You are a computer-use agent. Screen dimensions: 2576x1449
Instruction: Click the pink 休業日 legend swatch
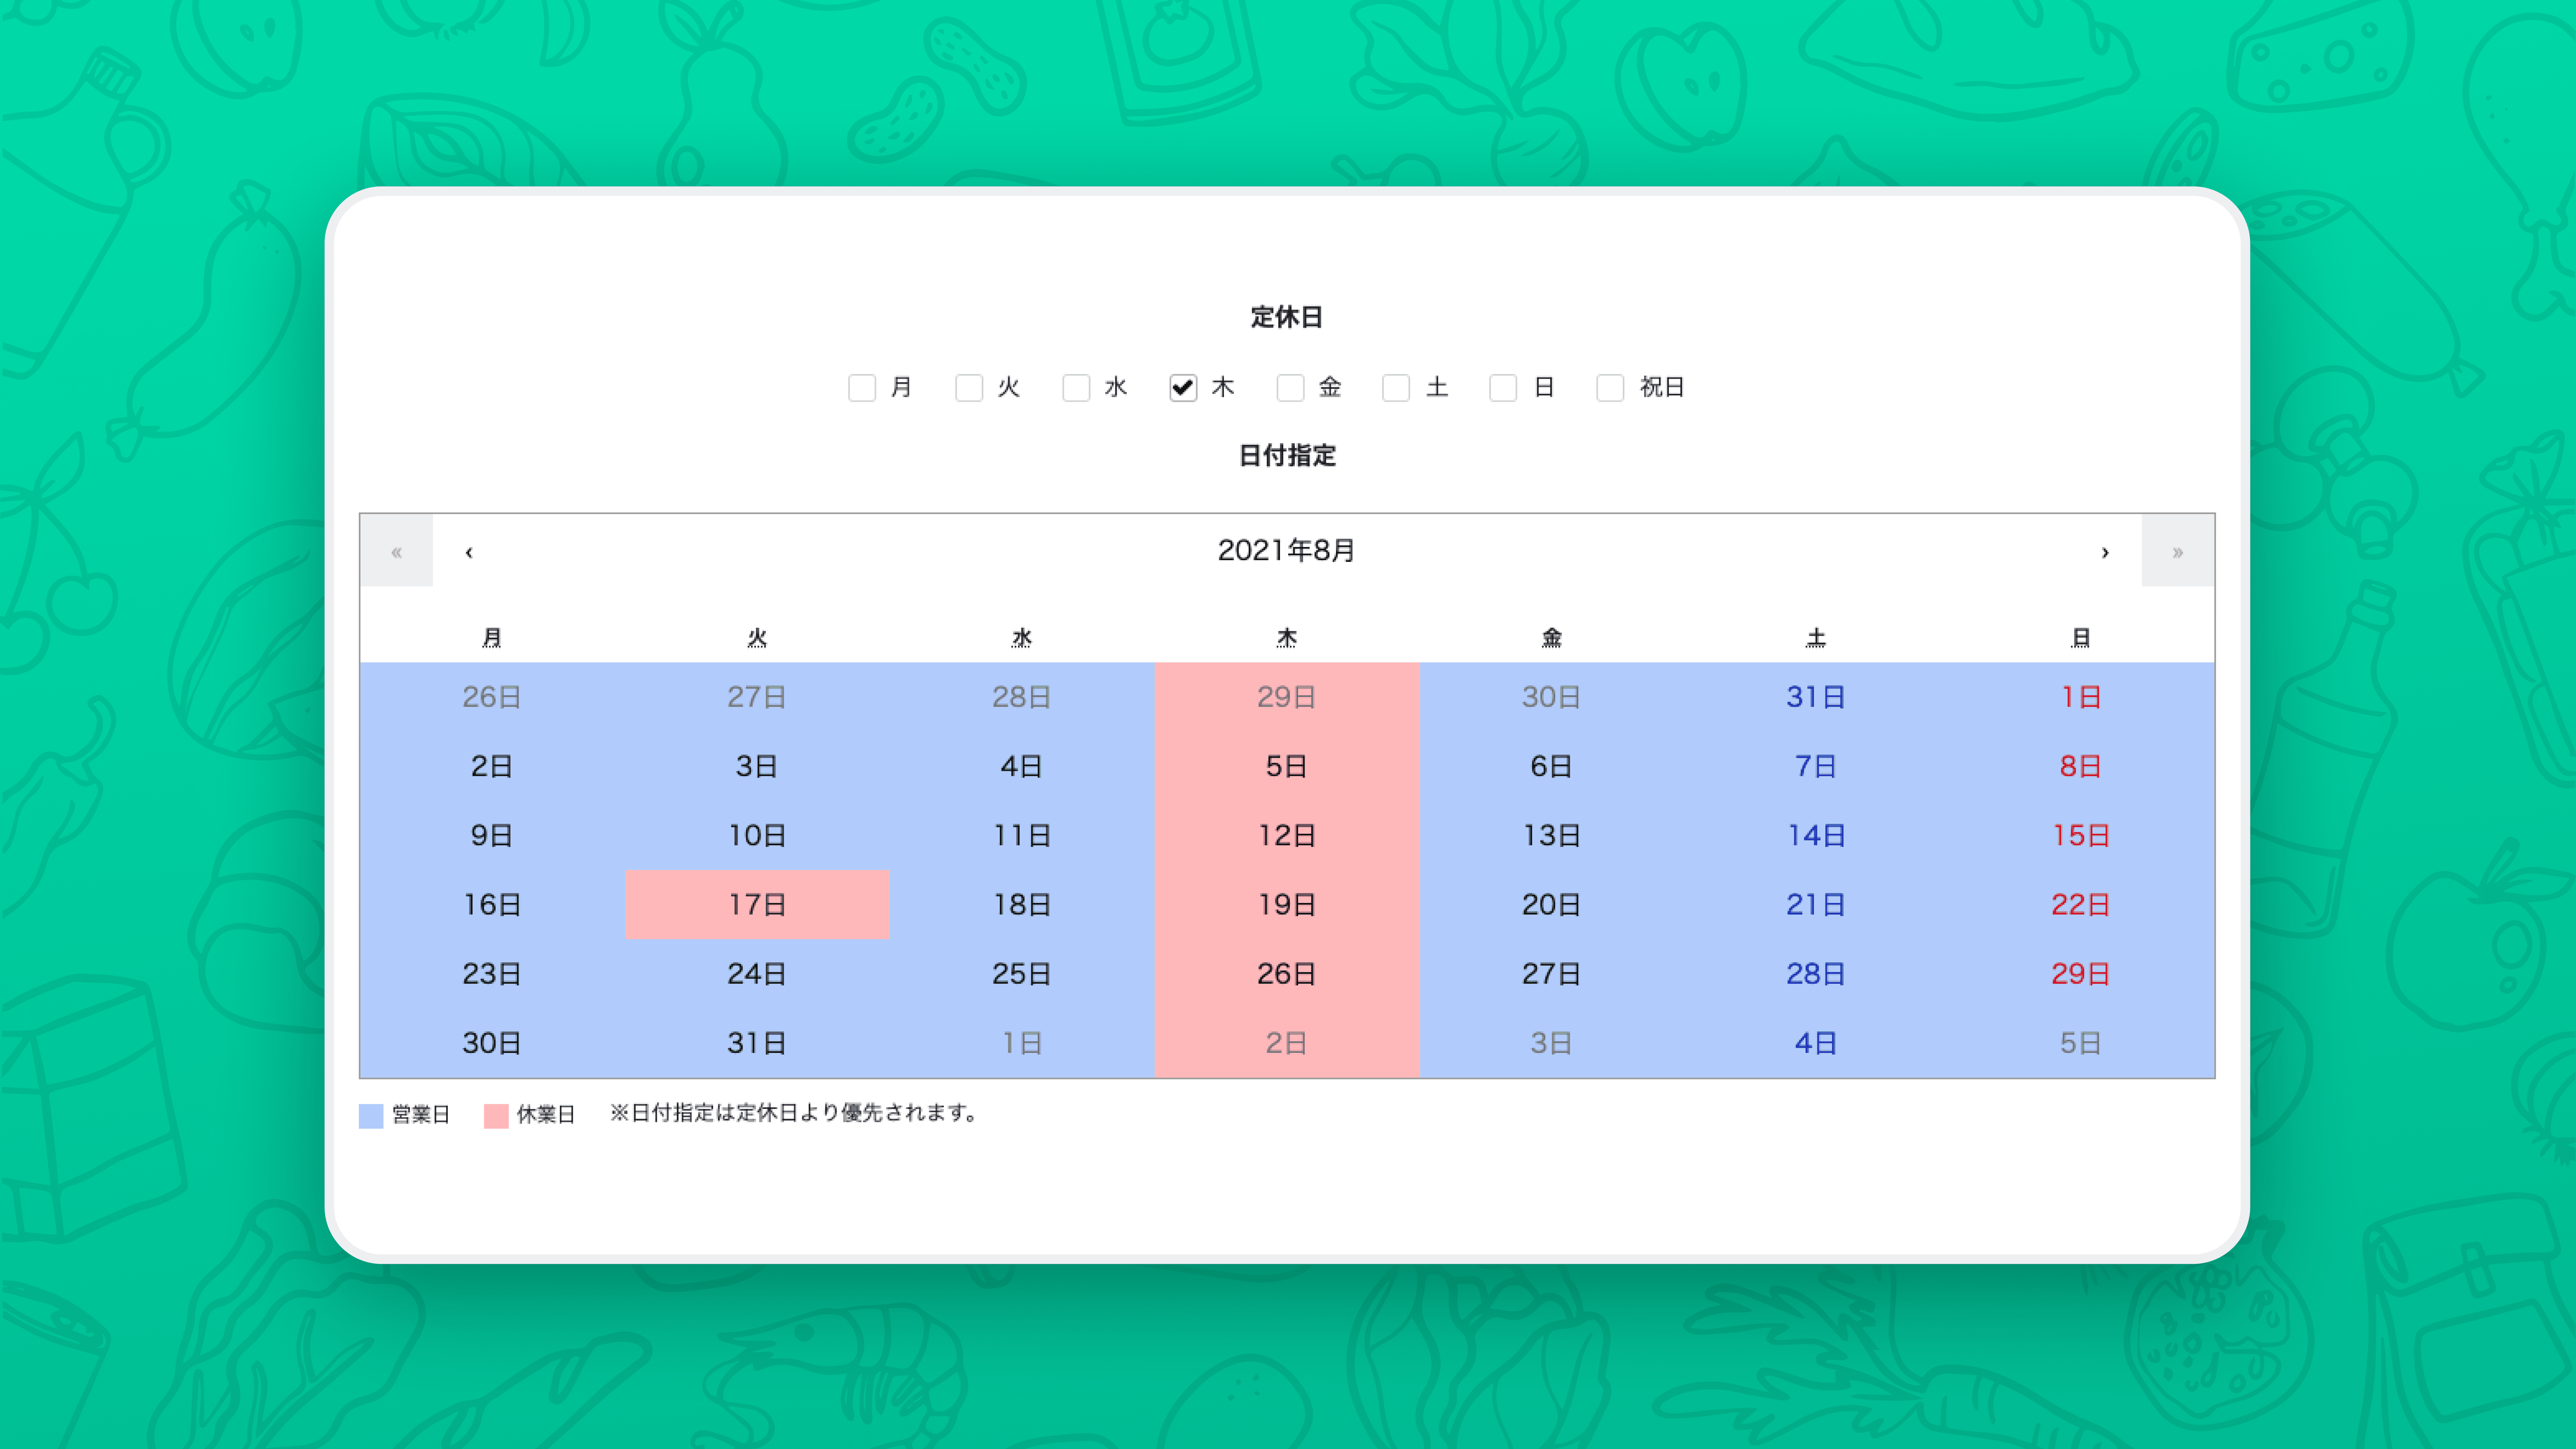pyautogui.click(x=496, y=1116)
